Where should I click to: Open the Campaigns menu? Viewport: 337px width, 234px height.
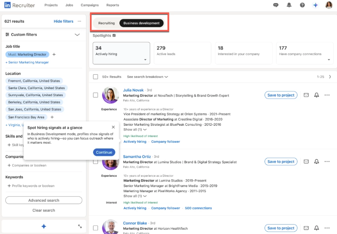click(x=90, y=5)
